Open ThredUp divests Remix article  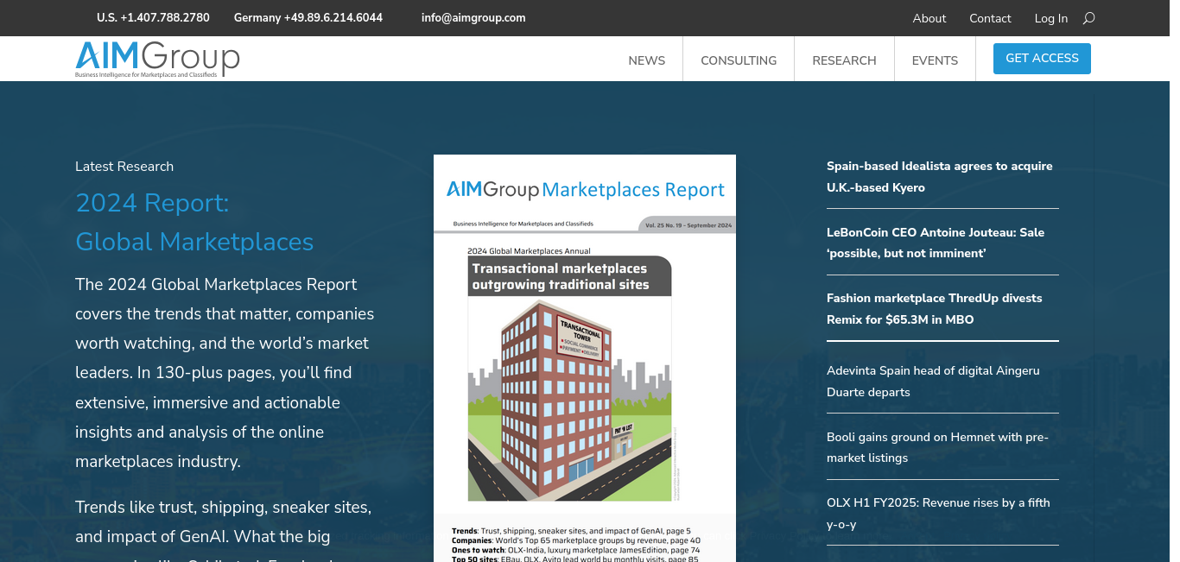tap(935, 309)
